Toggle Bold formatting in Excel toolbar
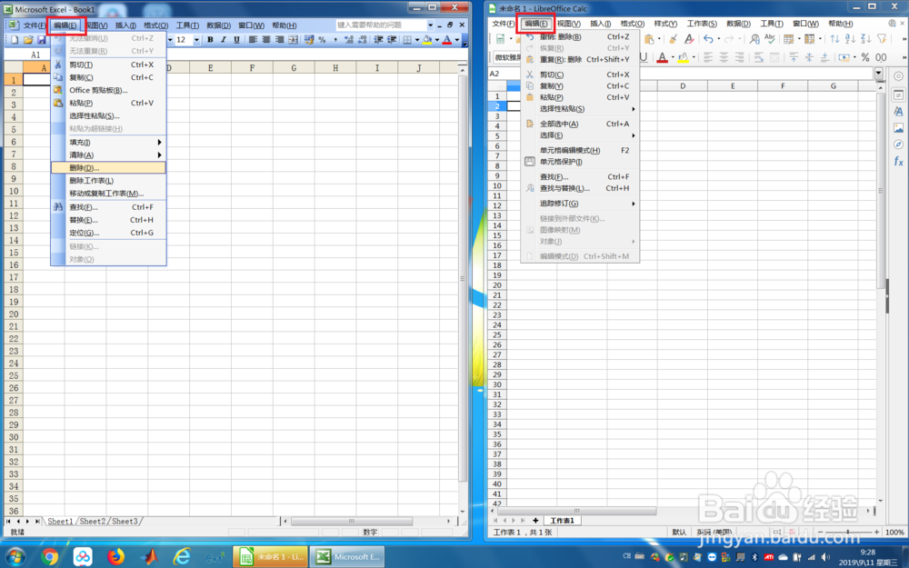The width and height of the screenshot is (909, 568). pyautogui.click(x=210, y=40)
